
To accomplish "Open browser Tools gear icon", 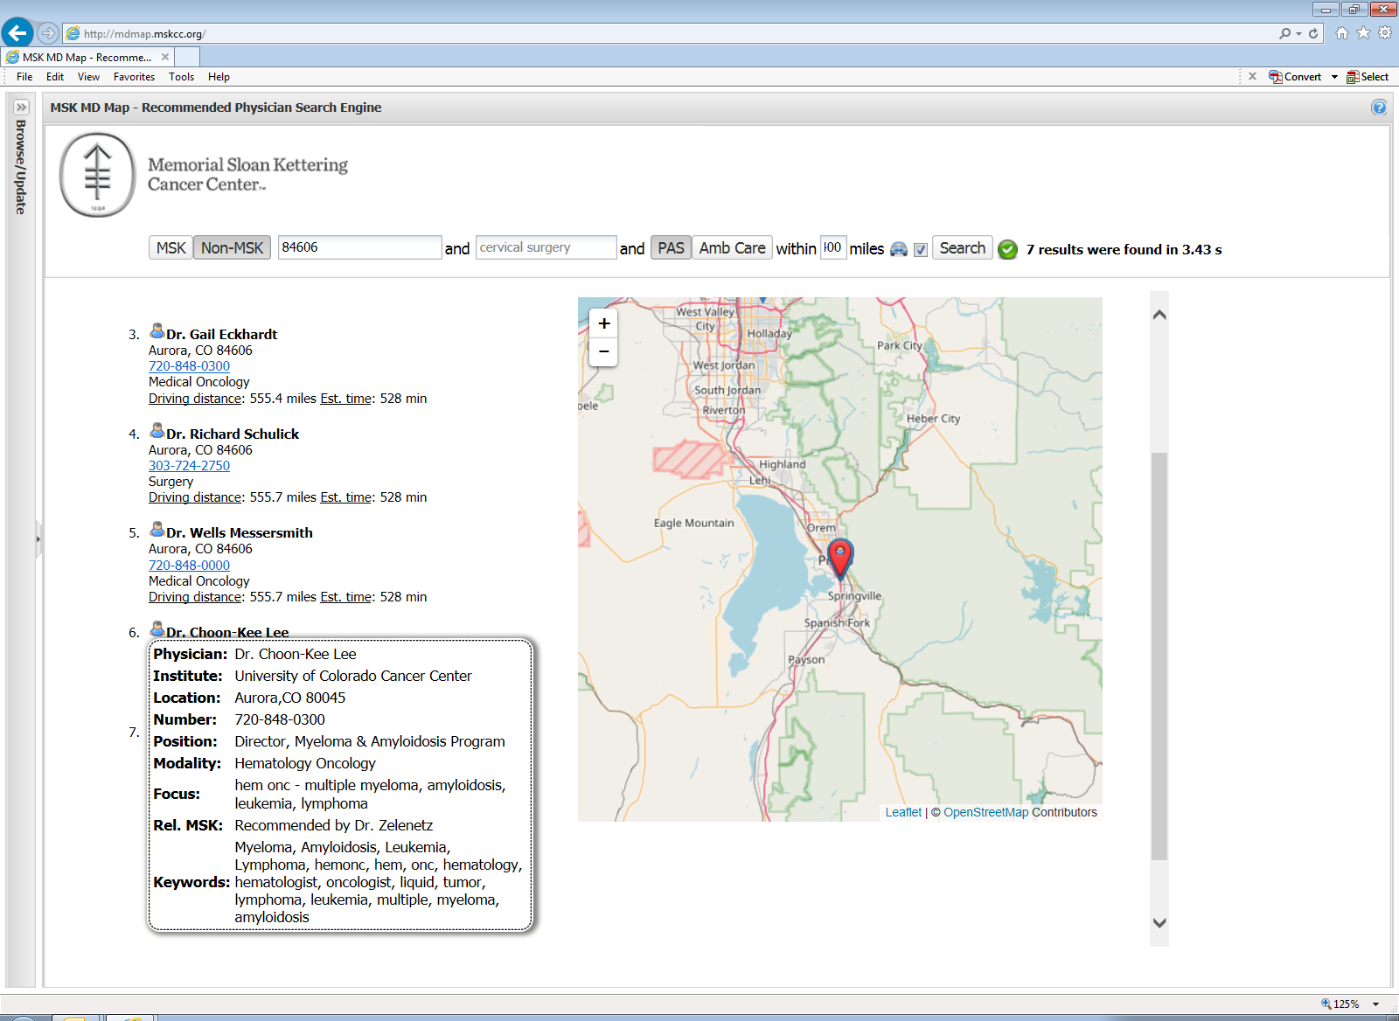I will 1385,33.
